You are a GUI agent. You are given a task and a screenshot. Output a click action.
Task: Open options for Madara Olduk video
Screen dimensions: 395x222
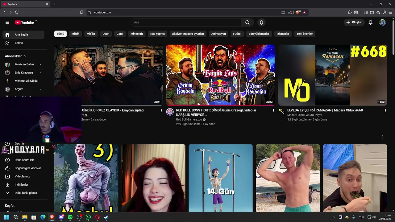pos(385,110)
